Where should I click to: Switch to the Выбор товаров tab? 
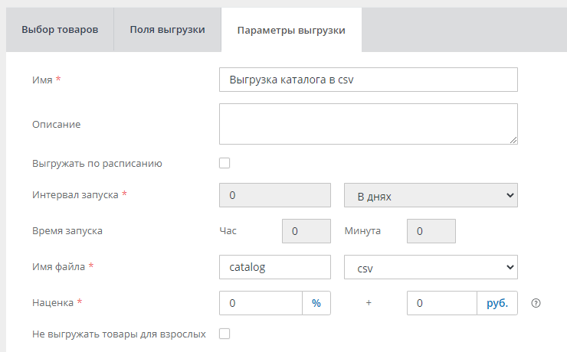[60, 30]
